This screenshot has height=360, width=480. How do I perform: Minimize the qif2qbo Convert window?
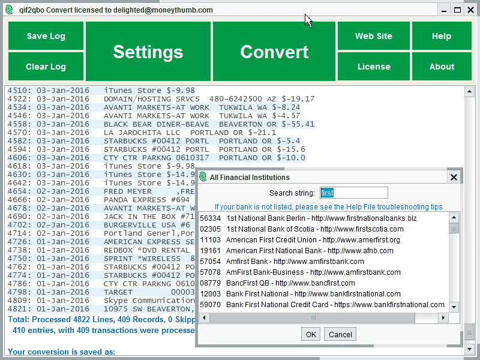444,10
